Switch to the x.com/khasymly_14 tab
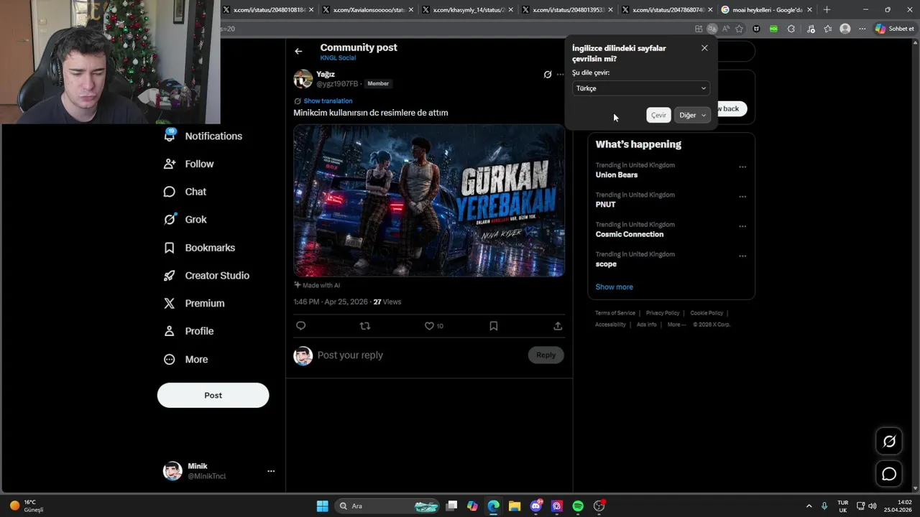920x517 pixels. [468, 10]
